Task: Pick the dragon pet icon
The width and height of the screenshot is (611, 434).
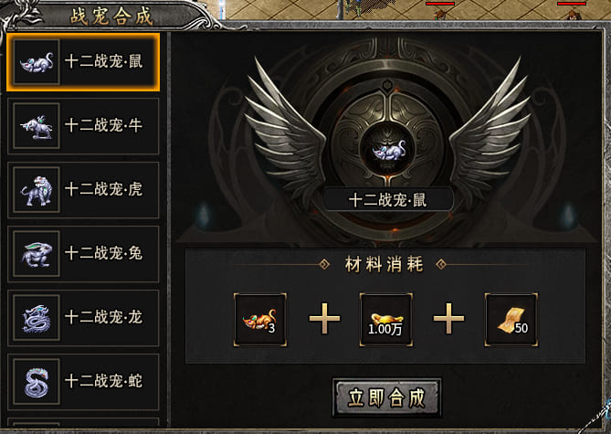Action: (x=37, y=318)
